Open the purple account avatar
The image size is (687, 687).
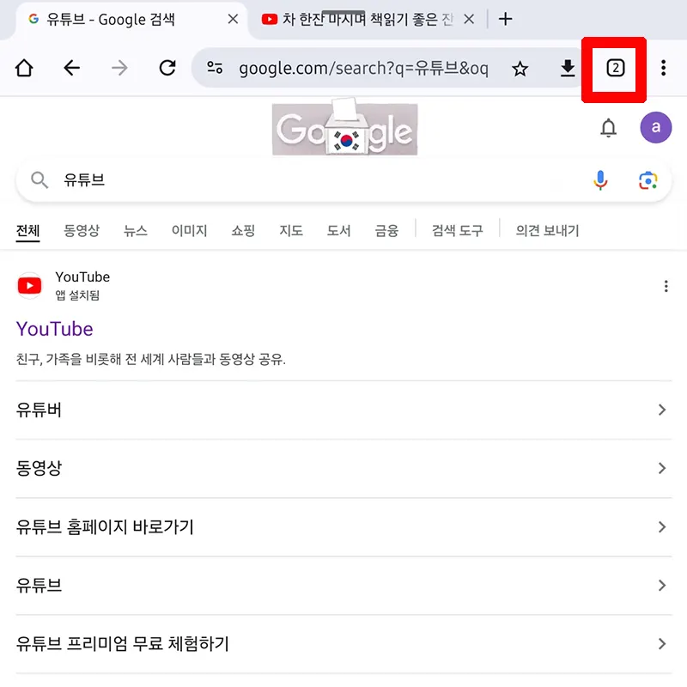(655, 127)
